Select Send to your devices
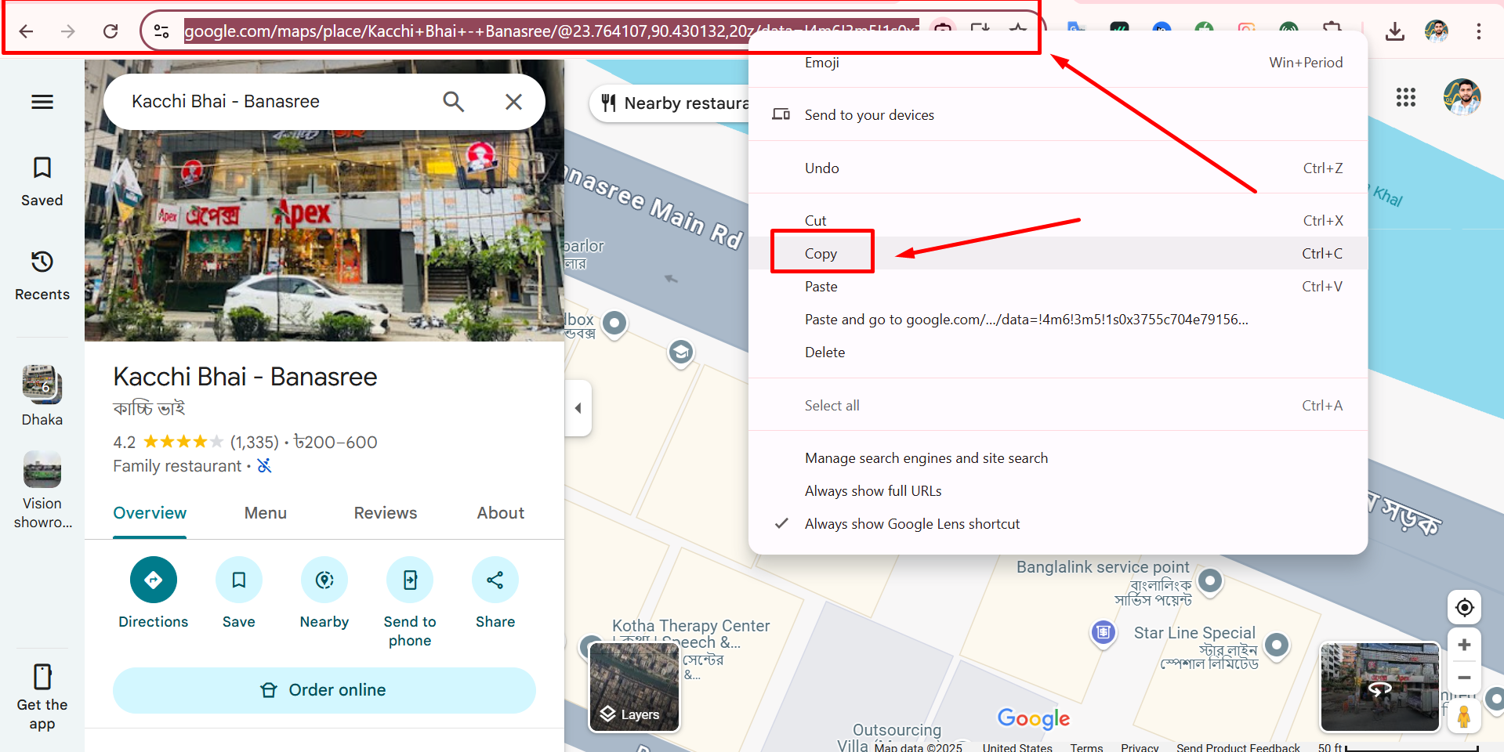The height and width of the screenshot is (752, 1504). [1058, 115]
